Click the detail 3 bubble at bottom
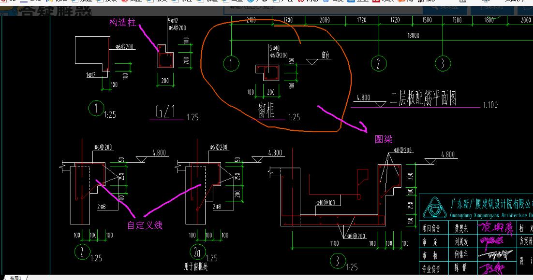533x280 pixels. [x=338, y=261]
